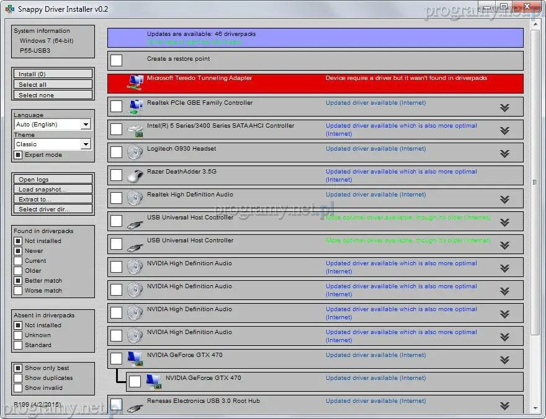
Task: Click the Logitech G930 Headset speaker icon
Action: pos(135,152)
